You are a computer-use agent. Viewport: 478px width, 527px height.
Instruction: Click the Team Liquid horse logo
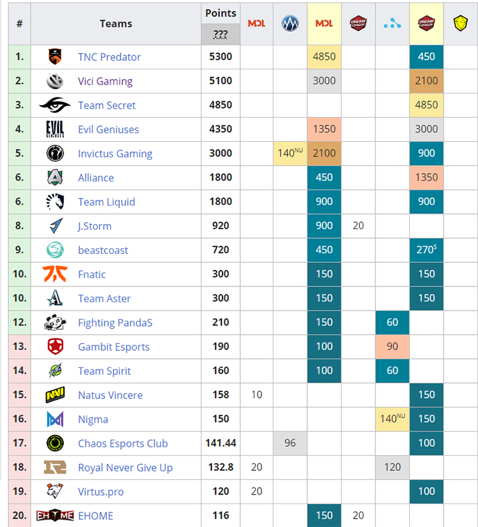(x=55, y=202)
